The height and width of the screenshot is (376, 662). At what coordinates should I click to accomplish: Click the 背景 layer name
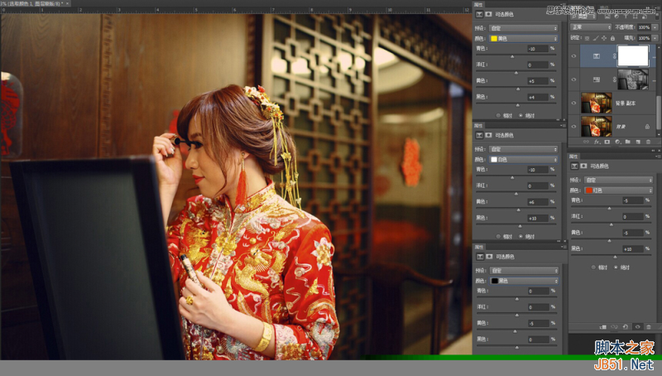621,127
